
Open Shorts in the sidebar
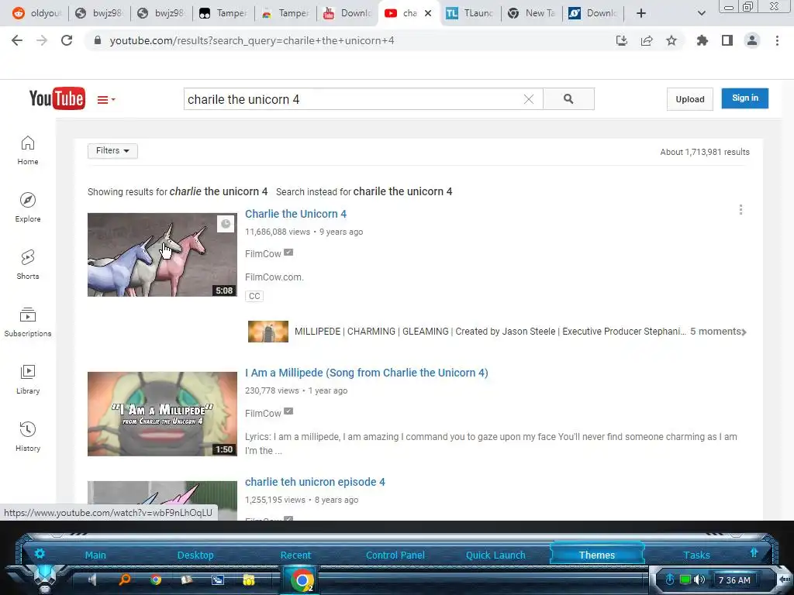click(x=28, y=265)
